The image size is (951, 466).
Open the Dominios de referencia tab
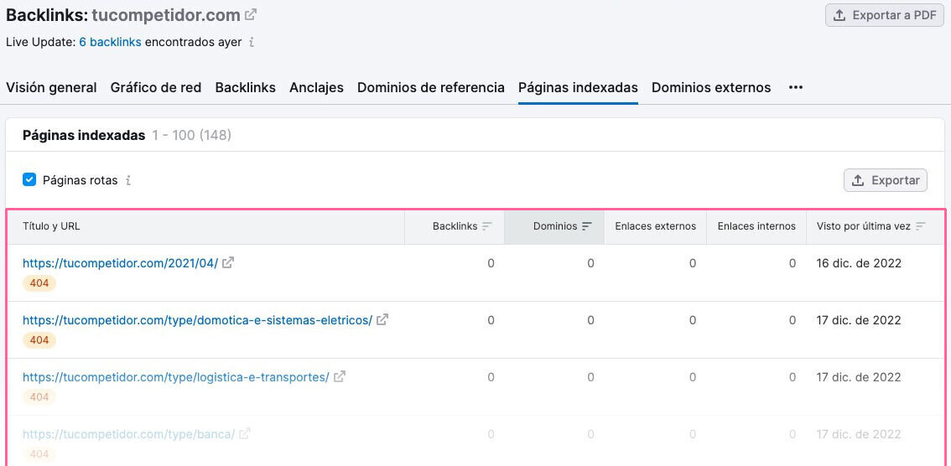click(x=430, y=87)
